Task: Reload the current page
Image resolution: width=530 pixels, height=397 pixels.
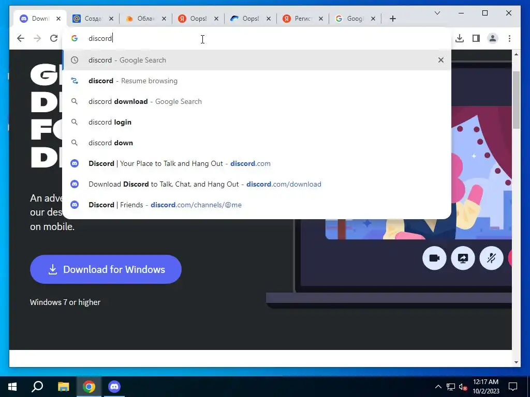Action: 54,38
